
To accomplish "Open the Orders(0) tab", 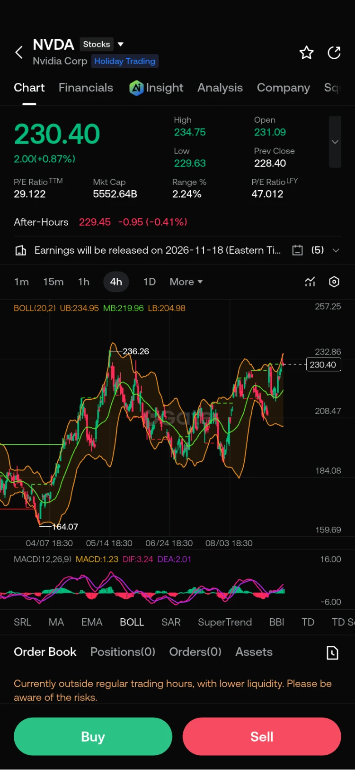I will [x=195, y=652].
